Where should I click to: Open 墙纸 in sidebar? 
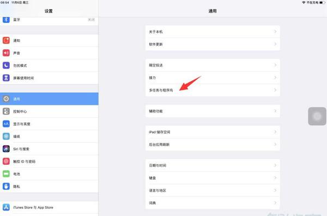click(x=49, y=136)
